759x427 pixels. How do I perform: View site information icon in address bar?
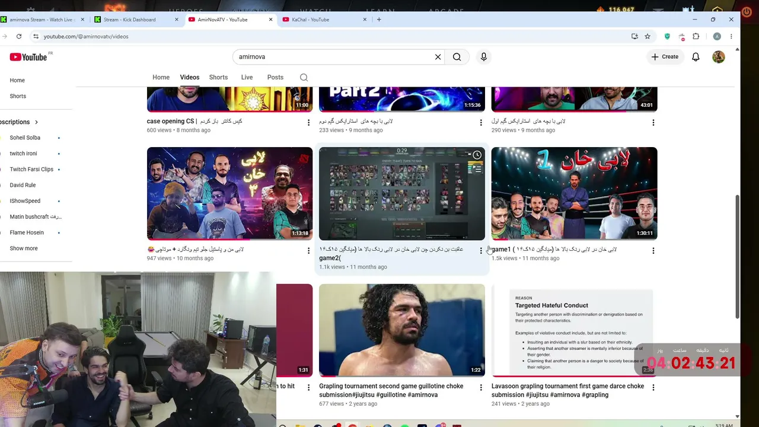click(36, 36)
